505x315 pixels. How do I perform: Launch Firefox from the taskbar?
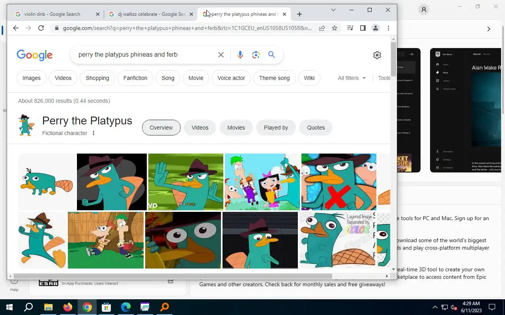click(x=68, y=307)
